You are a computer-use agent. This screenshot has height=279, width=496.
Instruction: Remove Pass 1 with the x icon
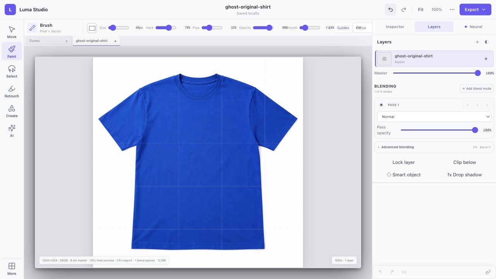(x=487, y=105)
